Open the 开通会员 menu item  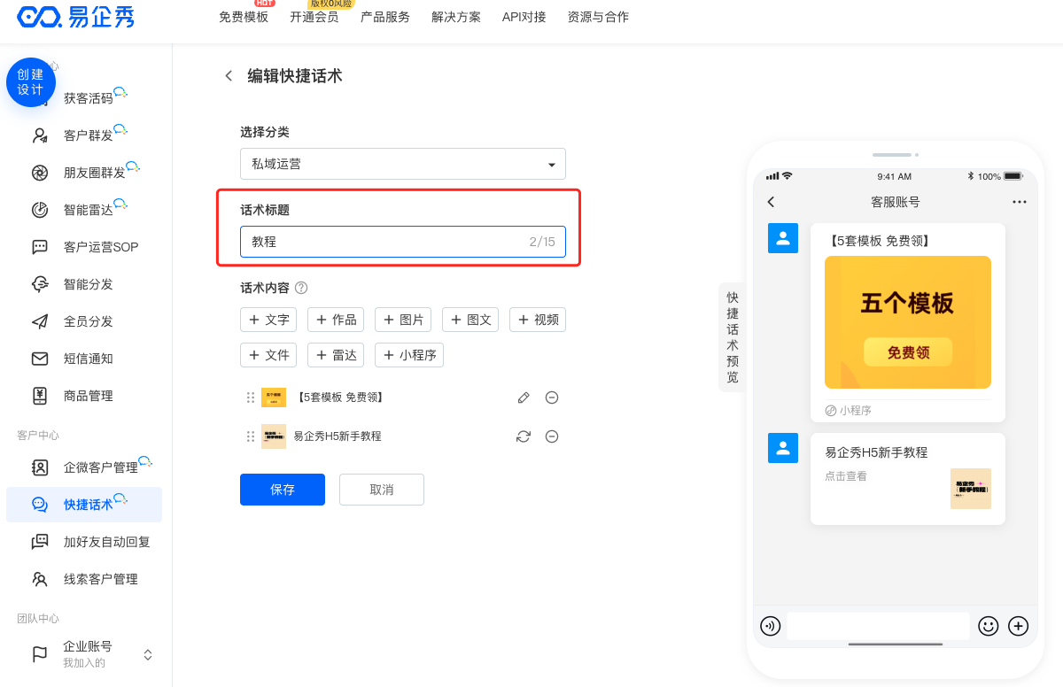tap(314, 17)
